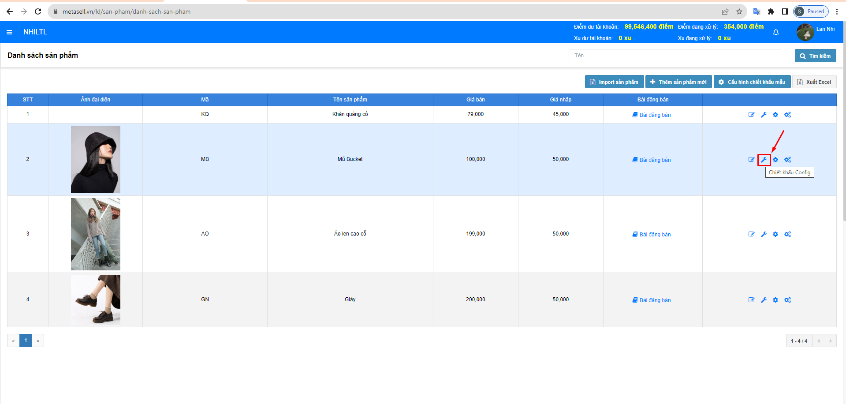Export the list with Xuất Excel

[814, 82]
